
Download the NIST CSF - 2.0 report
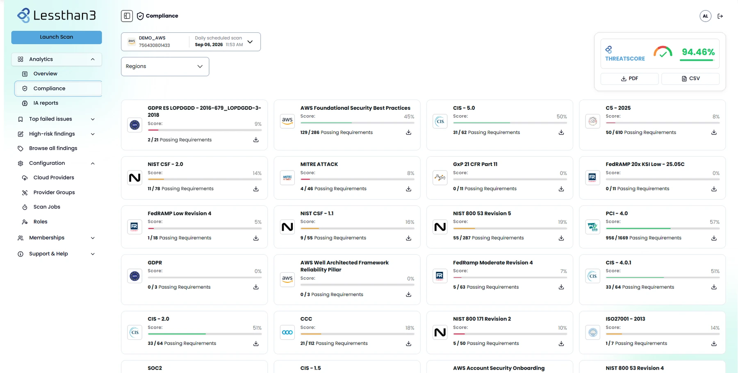coord(256,189)
